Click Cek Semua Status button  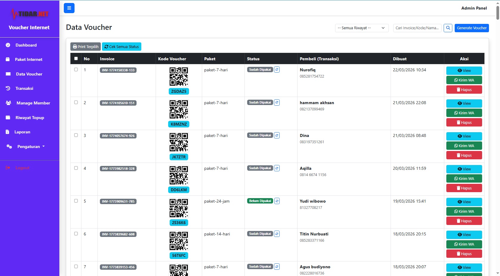coord(122,47)
